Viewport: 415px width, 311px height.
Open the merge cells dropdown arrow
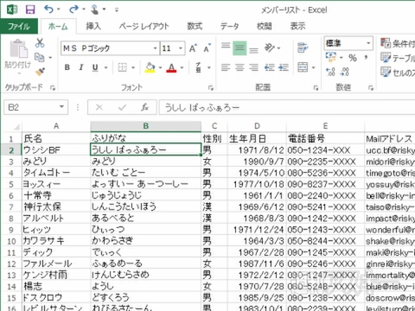tap(313, 67)
